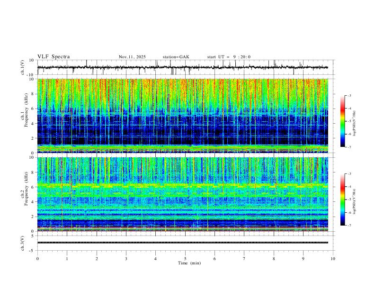Click the "8" tick on ch.1 frequency axis
This screenshot has width=375, height=290.
click(33, 94)
